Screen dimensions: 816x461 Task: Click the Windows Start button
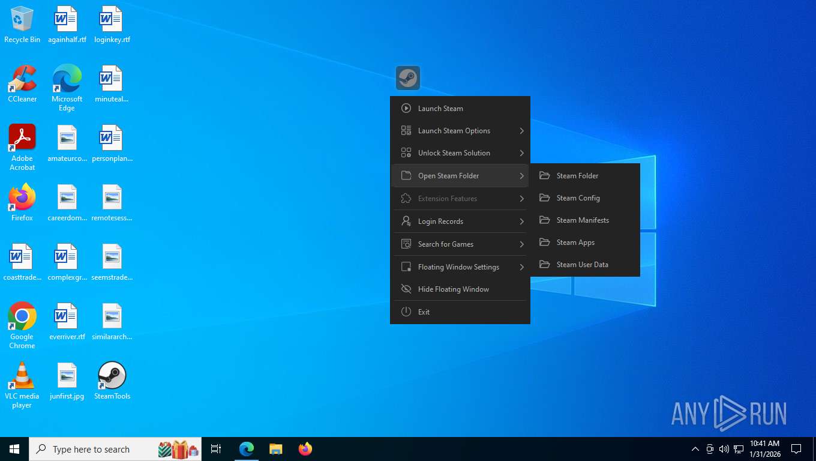[x=14, y=449]
